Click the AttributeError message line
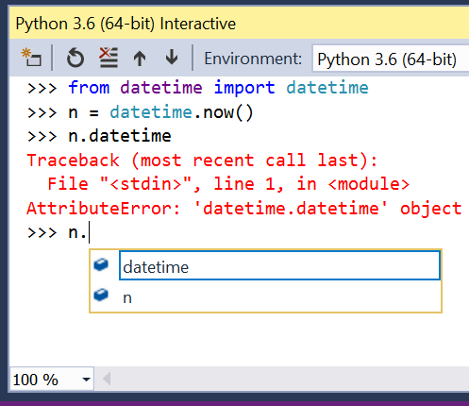 pos(244,209)
